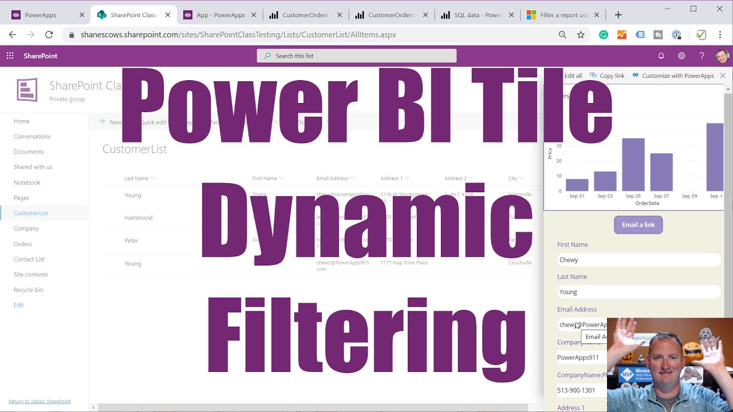This screenshot has height=412, width=733.
Task: Open a new browser tab
Action: click(x=618, y=15)
